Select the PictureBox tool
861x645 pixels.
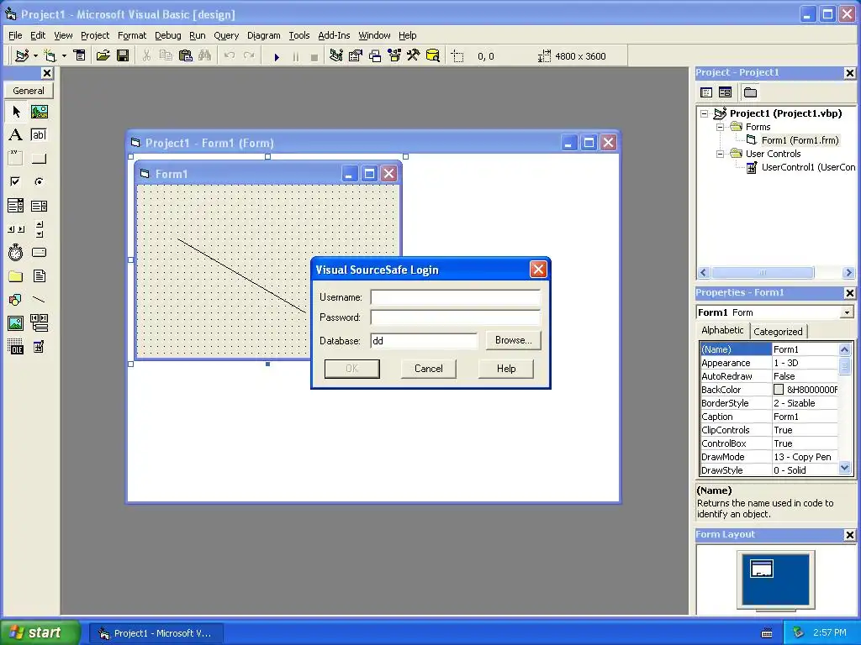tap(39, 112)
